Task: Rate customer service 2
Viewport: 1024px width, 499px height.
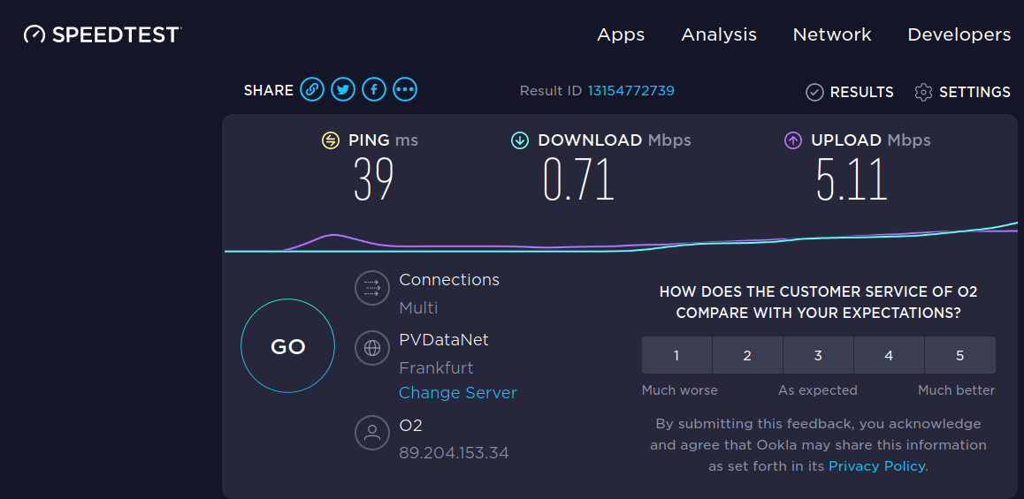Action: (747, 356)
